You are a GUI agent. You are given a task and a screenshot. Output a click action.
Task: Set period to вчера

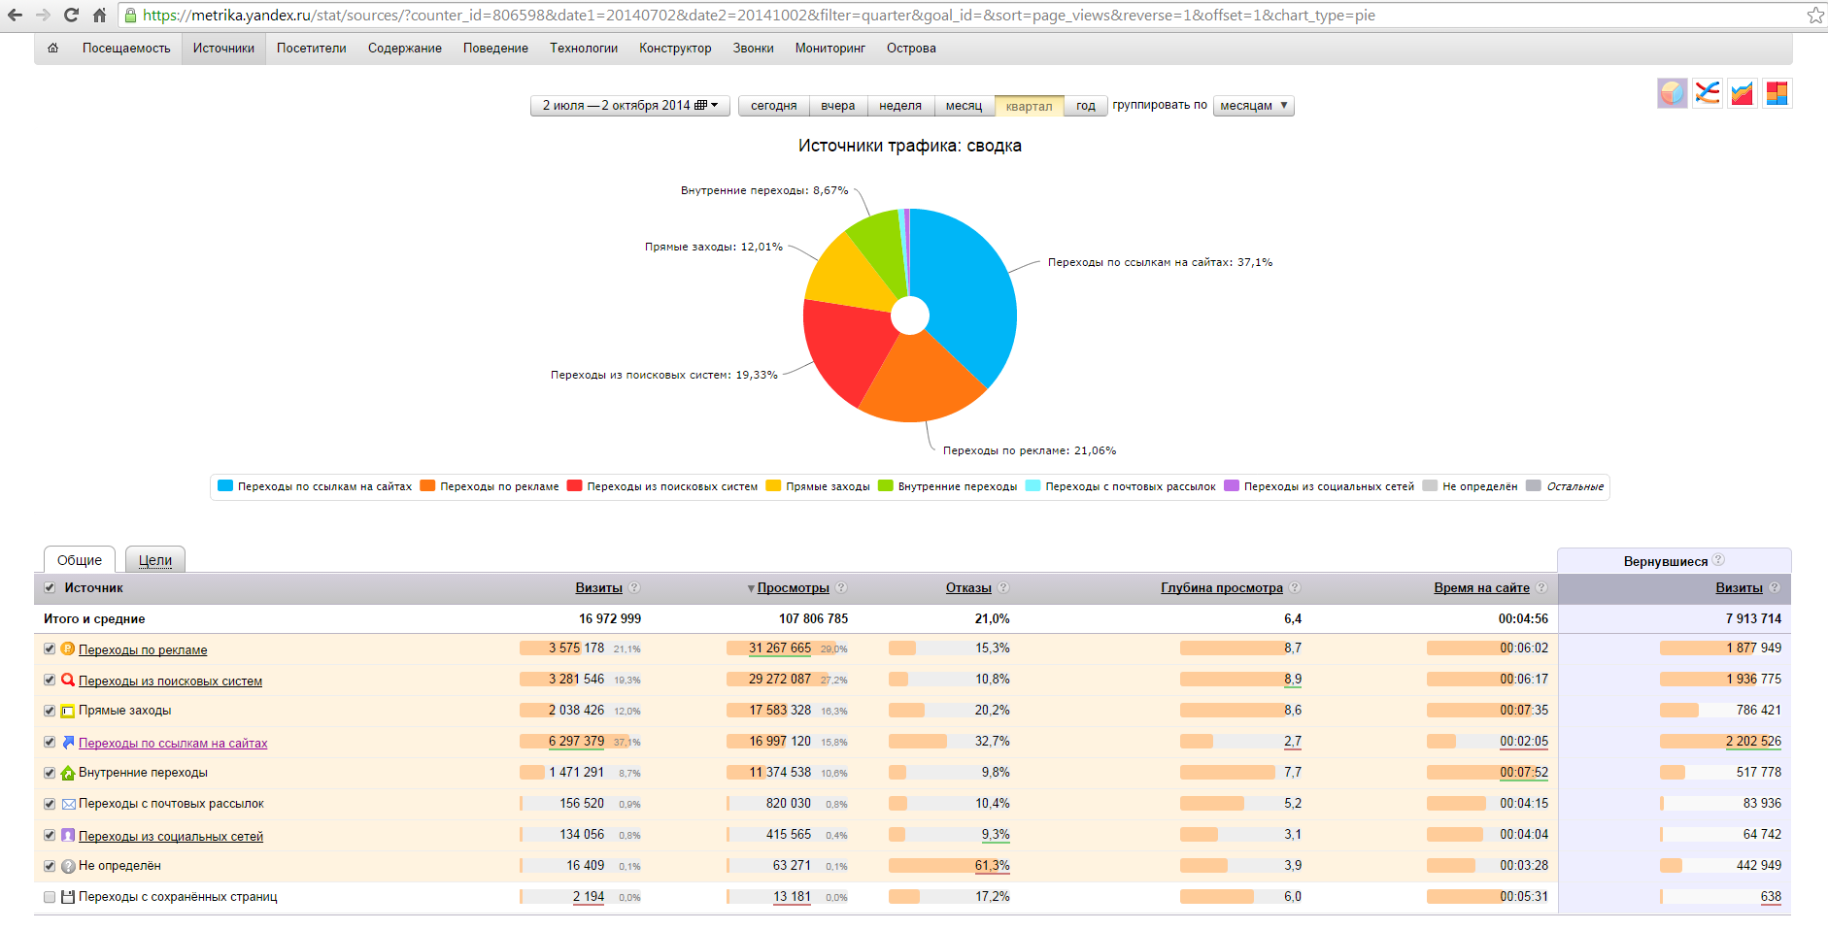(x=837, y=105)
